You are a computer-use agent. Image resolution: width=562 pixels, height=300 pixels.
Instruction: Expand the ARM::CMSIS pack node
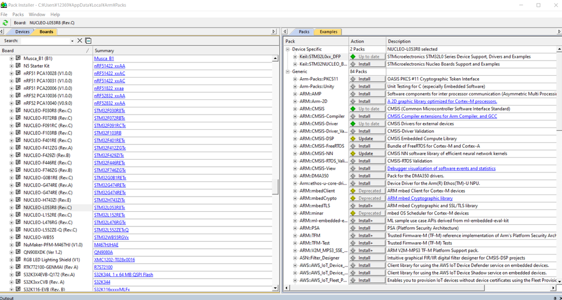coord(295,109)
